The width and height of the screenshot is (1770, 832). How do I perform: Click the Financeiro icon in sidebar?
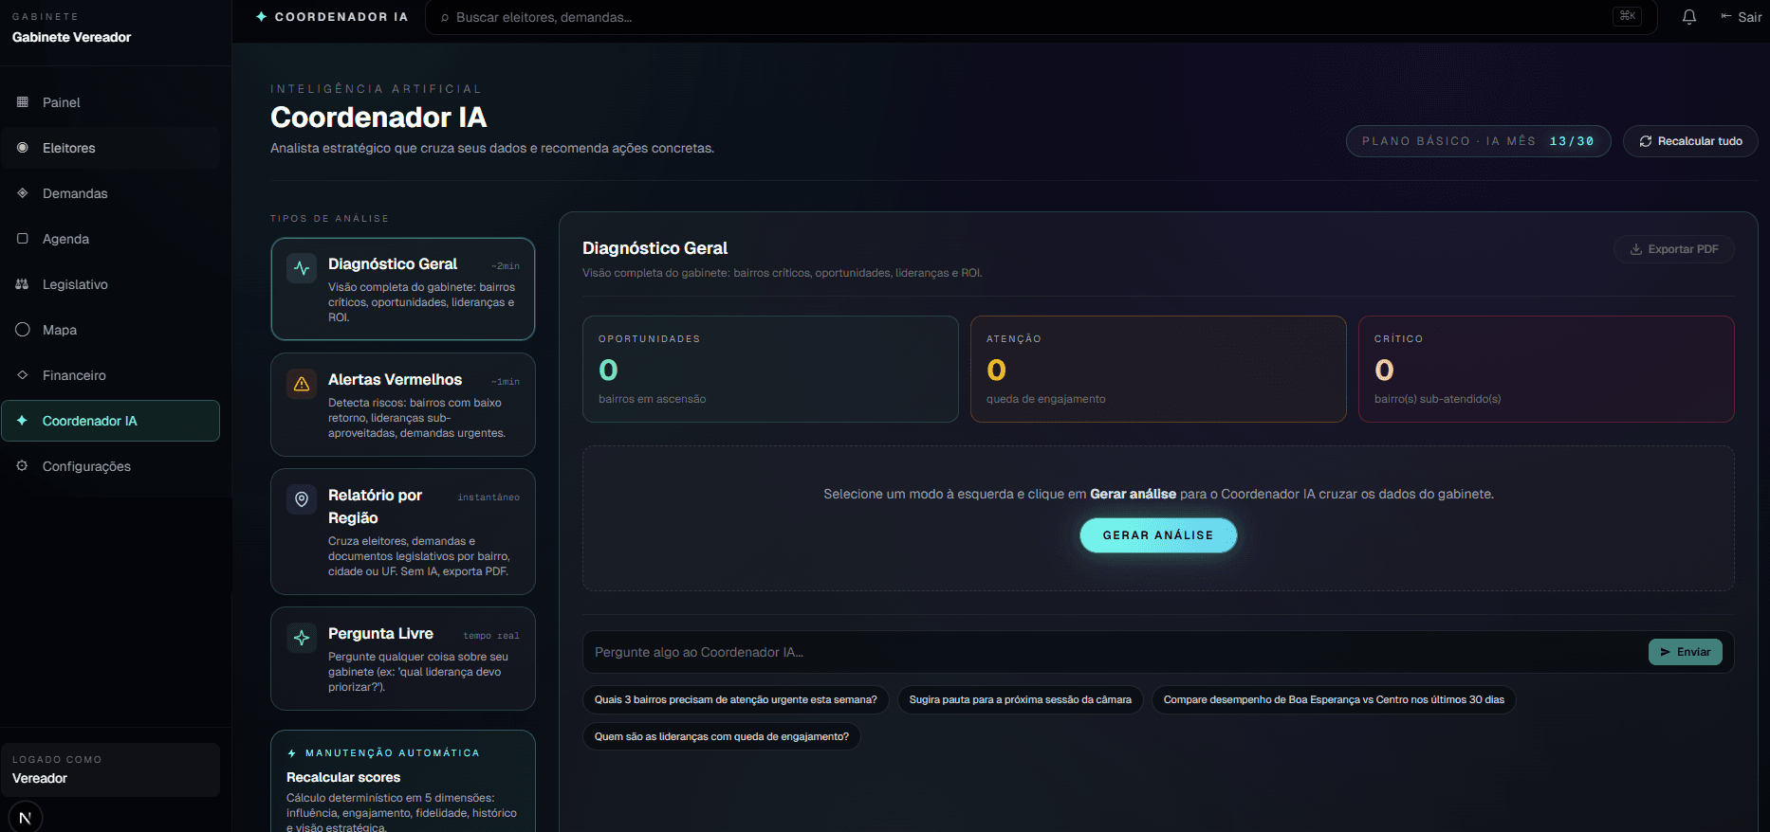click(x=23, y=374)
